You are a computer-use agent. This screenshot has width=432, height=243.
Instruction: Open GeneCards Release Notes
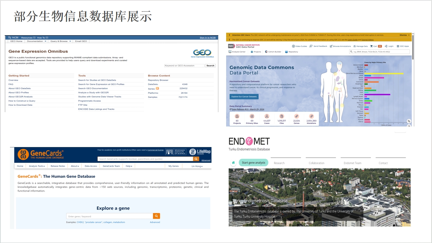[x=58, y=166]
